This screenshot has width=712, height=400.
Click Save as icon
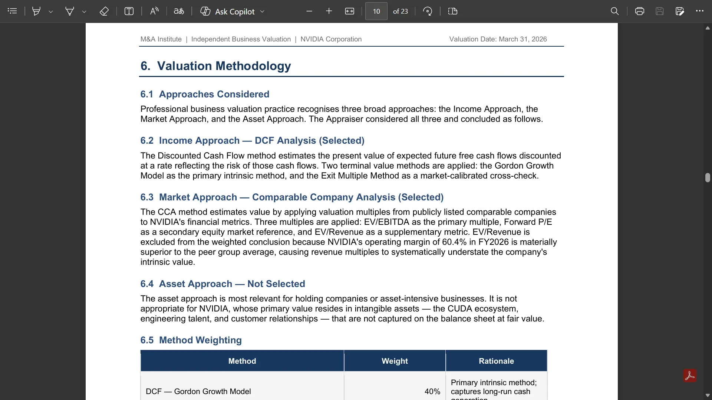coord(680,11)
